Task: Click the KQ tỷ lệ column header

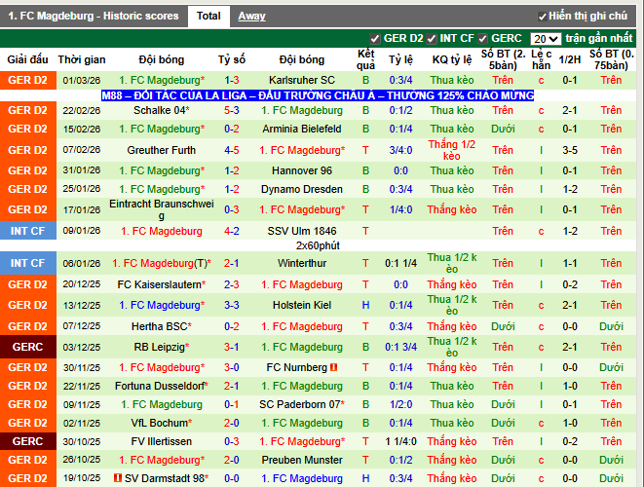Action: pos(452,60)
